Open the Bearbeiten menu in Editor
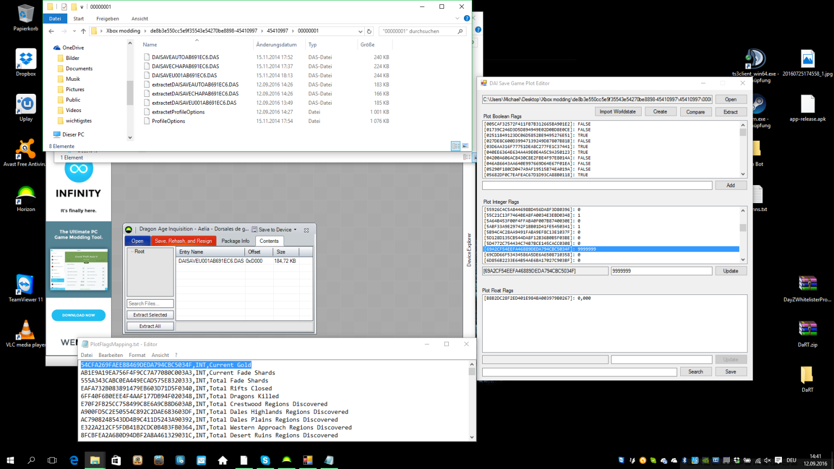Viewport: 834px width, 469px height. click(111, 355)
